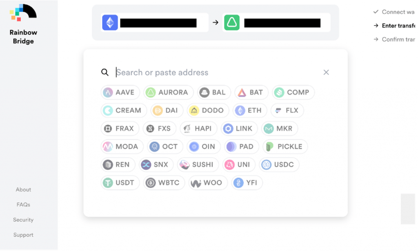The height and width of the screenshot is (251, 418).
Task: Select the USDT token button
Action: [120, 183]
